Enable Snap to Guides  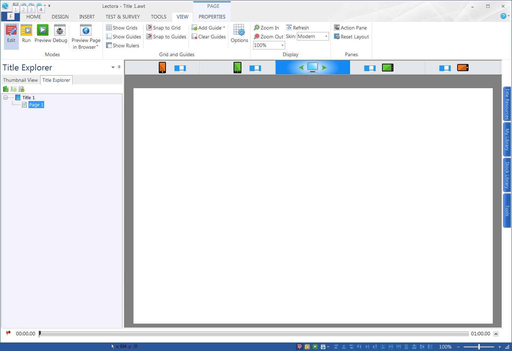(x=166, y=37)
